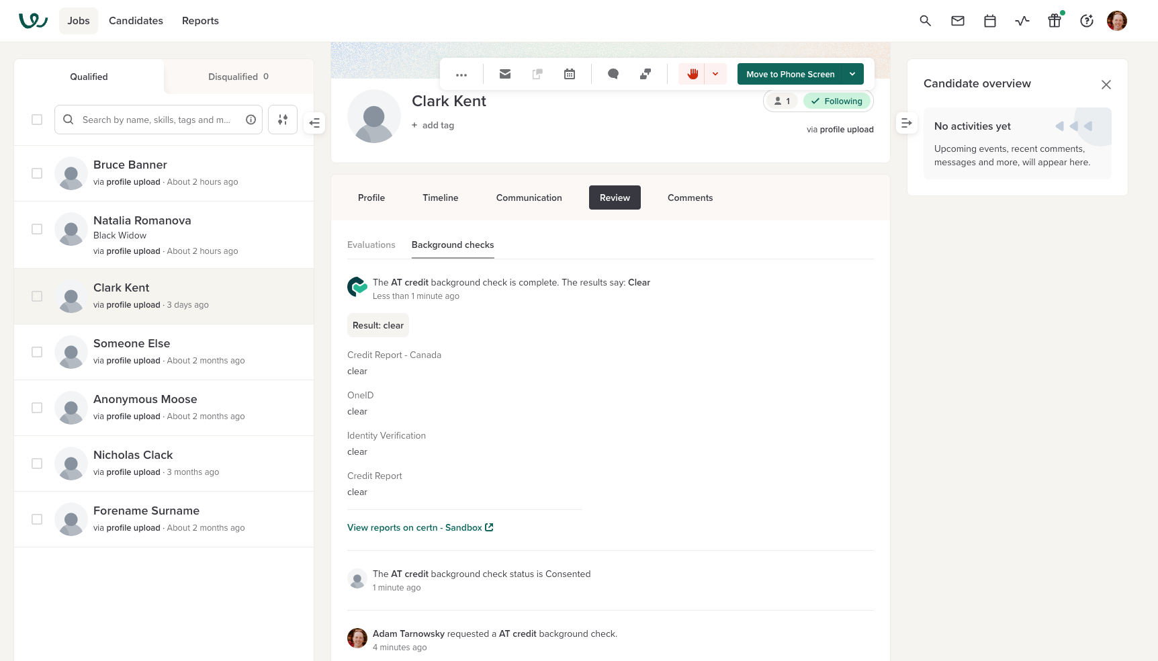The image size is (1158, 661).
Task: Open the gift box icon in header
Action: 1055,21
